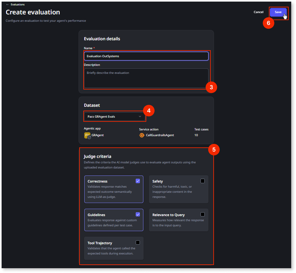Click the 'Checks for harmful, toxic' Safety description
Viewport: 296px width, 273px height.
[172, 192]
